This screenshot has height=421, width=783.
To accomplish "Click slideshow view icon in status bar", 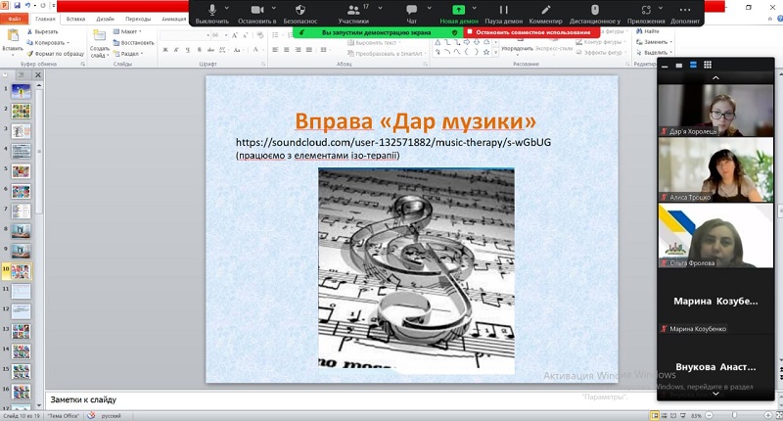I will pyautogui.click(x=682, y=415).
